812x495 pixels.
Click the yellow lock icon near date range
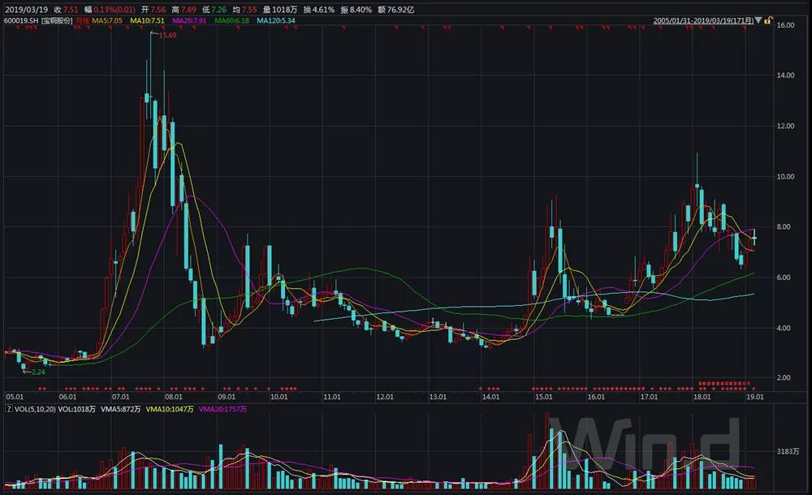(x=767, y=20)
